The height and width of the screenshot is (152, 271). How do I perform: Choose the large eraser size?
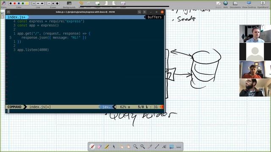tap(57, 3)
